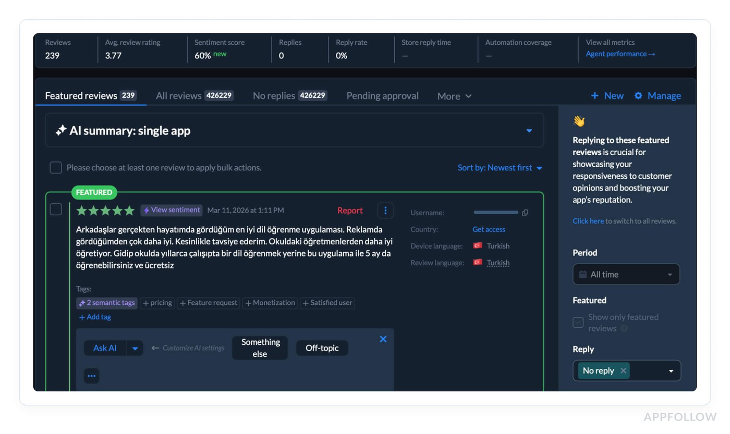Screen dimensions: 730x434
Task: Click the Sentiment score 60% value
Action: tap(203, 55)
